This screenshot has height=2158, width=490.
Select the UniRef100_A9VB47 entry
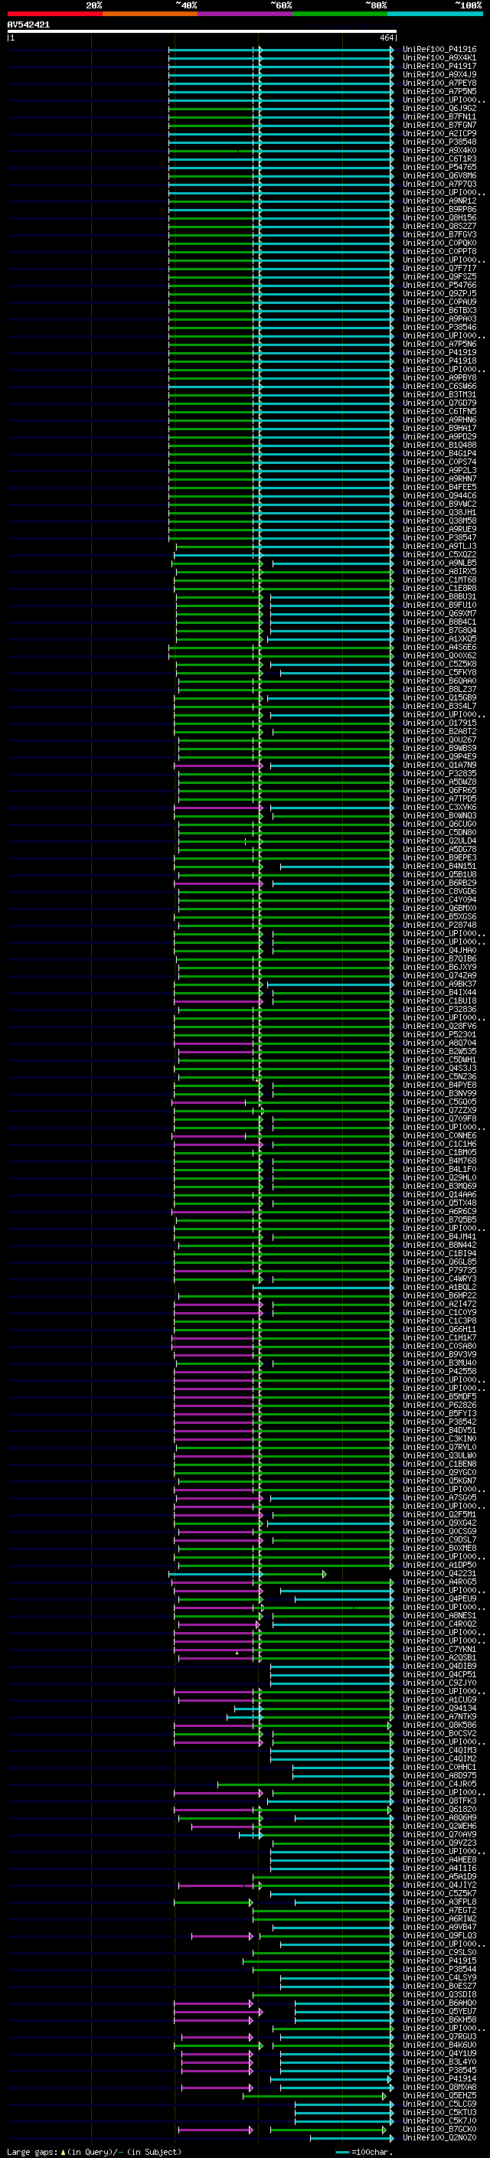pyautogui.click(x=439, y=1927)
